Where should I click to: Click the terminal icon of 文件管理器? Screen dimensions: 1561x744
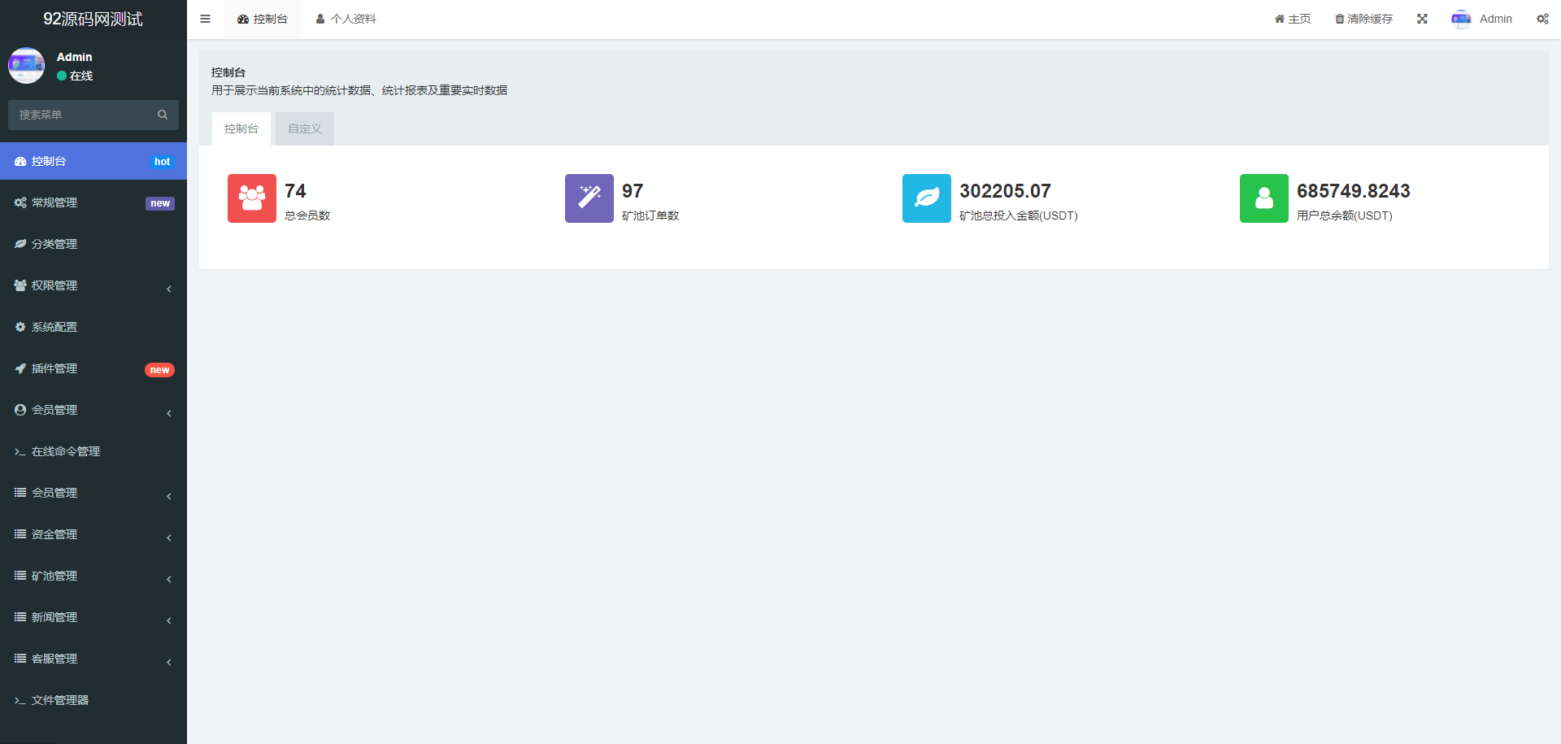click(20, 700)
